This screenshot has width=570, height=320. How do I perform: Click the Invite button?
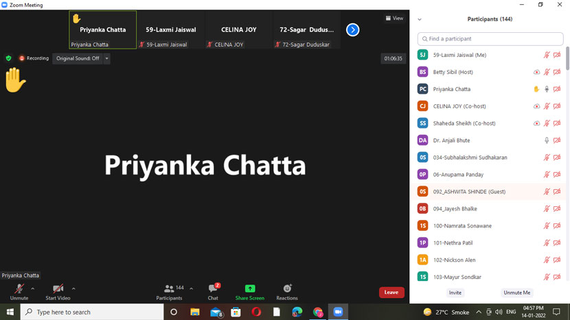point(455,293)
